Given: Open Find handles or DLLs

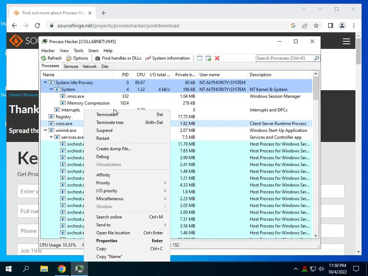Looking at the screenshot, I should 118,58.
